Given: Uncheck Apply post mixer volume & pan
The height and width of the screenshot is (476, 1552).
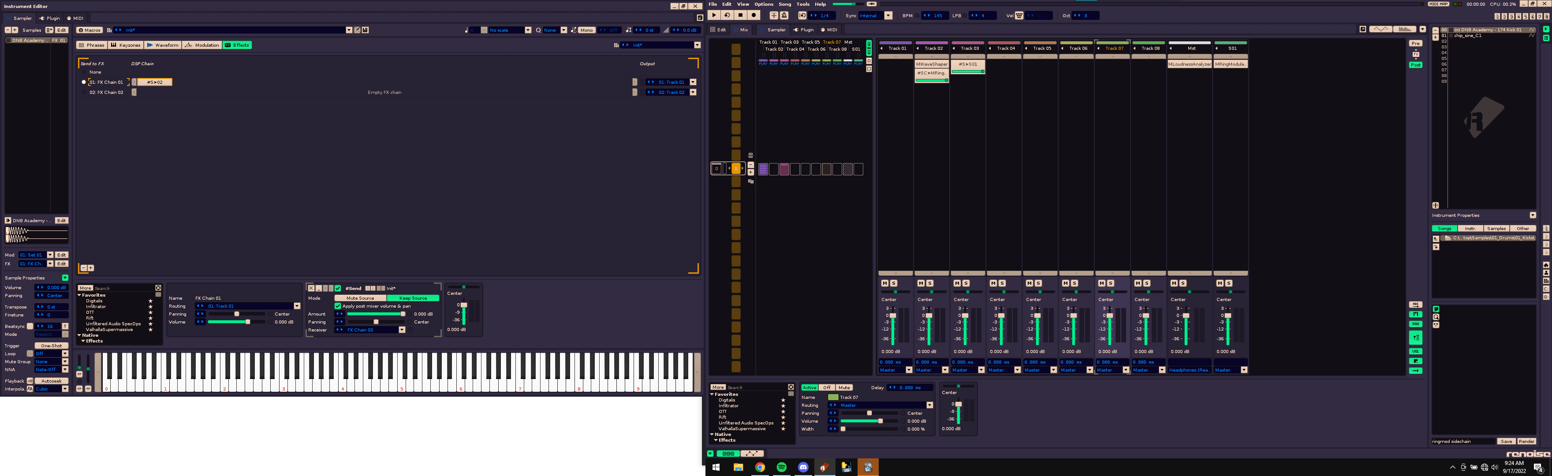Looking at the screenshot, I should click(337, 306).
